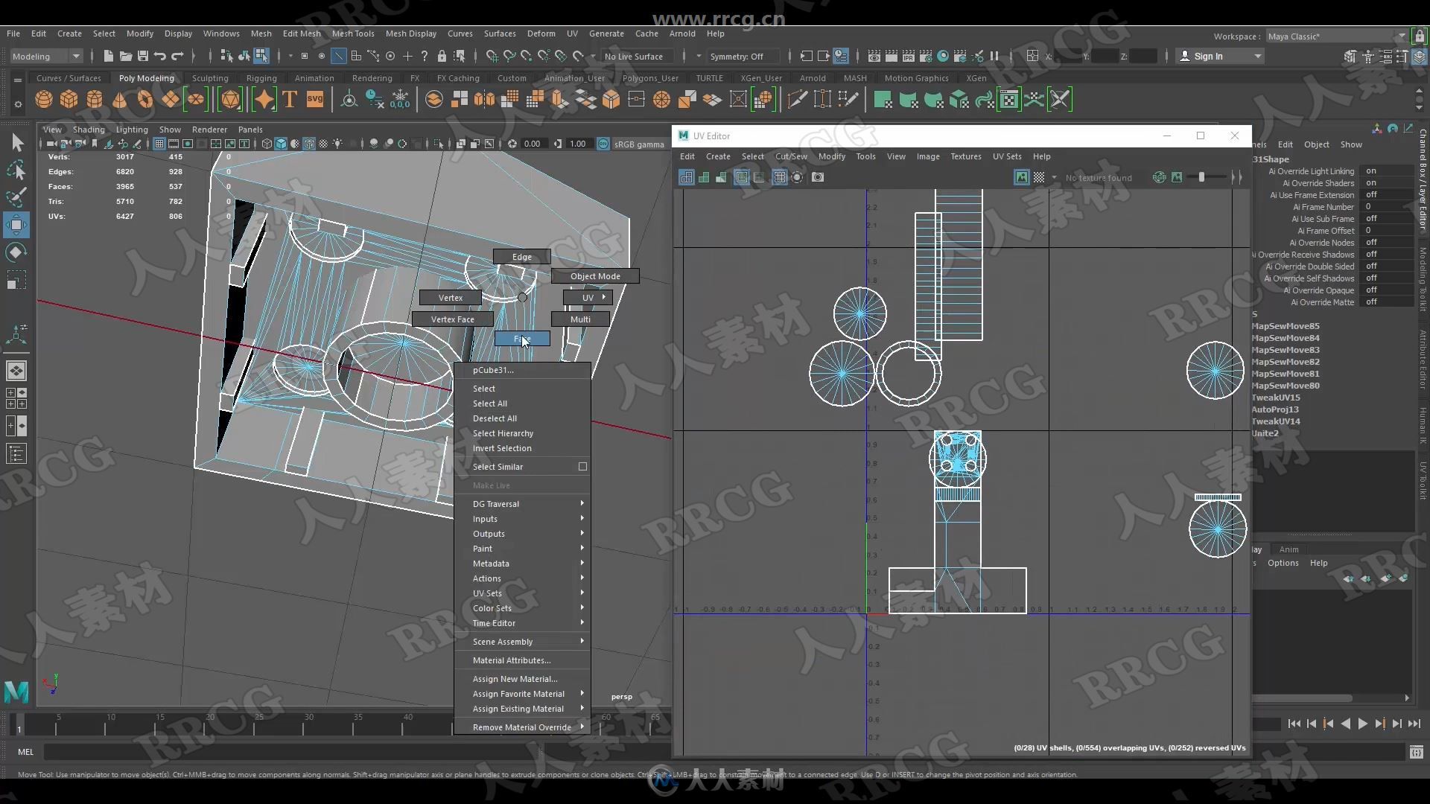Click the SVG tool shelf icon
Viewport: 1430px width, 804px height.
315,99
